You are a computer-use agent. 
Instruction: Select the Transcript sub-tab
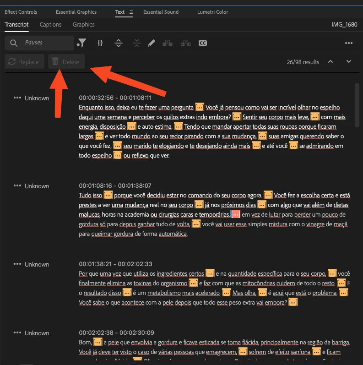(x=16, y=25)
